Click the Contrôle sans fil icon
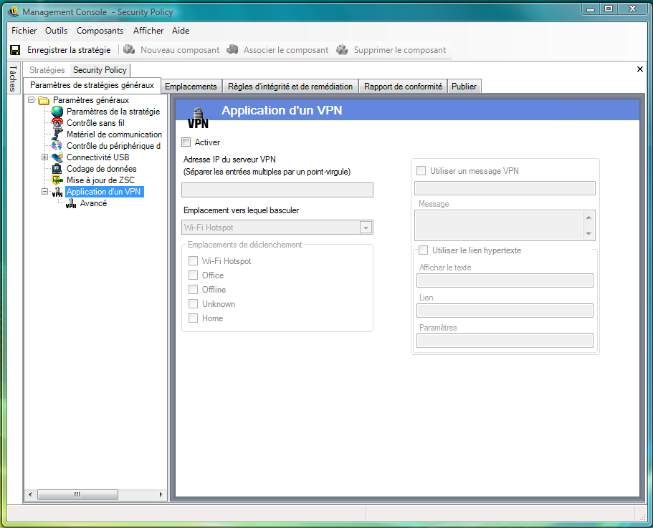Screen dimensions: 653x528 click(57, 123)
